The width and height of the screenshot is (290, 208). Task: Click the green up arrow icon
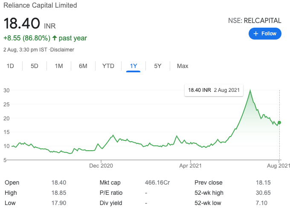pos(55,38)
